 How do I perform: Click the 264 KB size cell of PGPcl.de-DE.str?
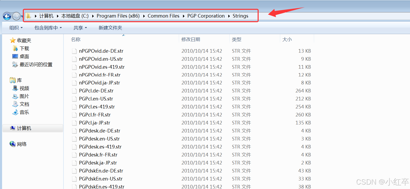tap(303, 91)
